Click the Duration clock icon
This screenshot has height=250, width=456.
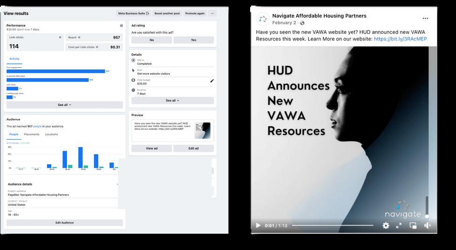click(x=133, y=90)
